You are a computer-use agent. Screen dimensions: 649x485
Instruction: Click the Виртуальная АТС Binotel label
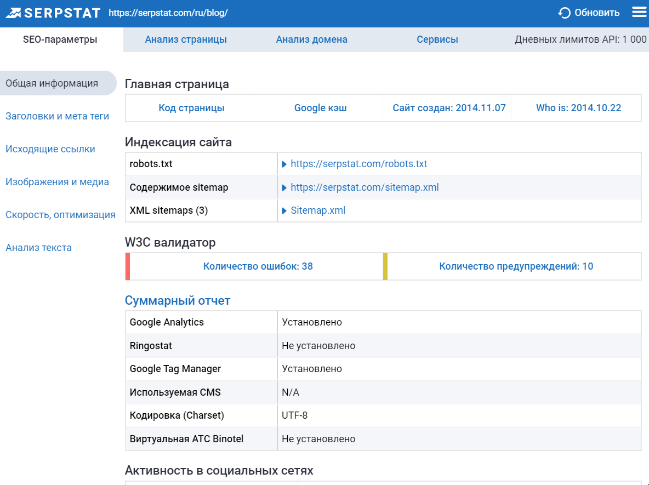pos(186,439)
